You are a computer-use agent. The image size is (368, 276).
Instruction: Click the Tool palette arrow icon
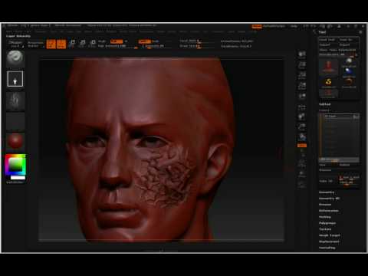[x=314, y=32]
